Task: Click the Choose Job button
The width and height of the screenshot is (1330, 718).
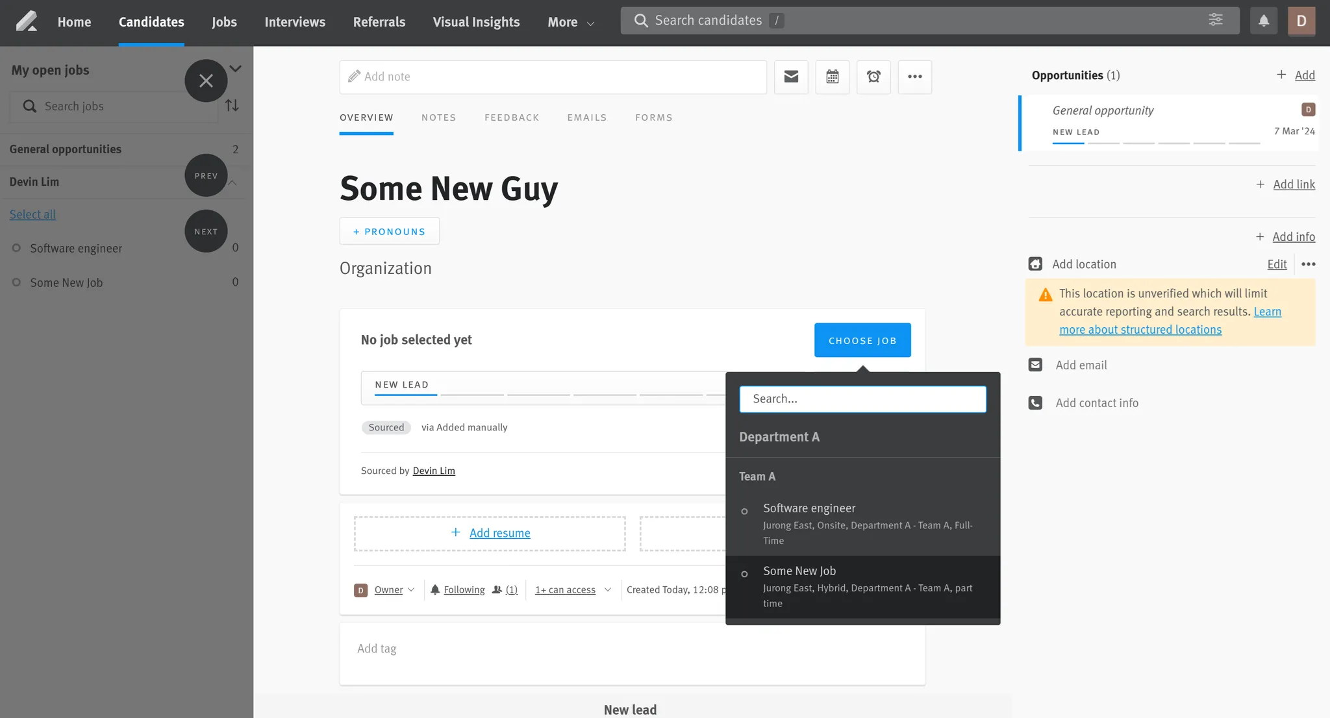Action: pos(862,340)
